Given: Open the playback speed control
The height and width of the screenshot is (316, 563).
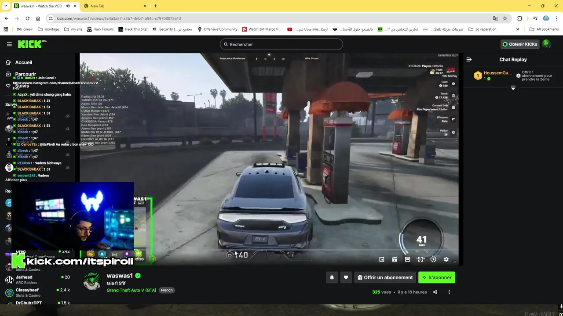Looking at the screenshot, I should coord(433,259).
